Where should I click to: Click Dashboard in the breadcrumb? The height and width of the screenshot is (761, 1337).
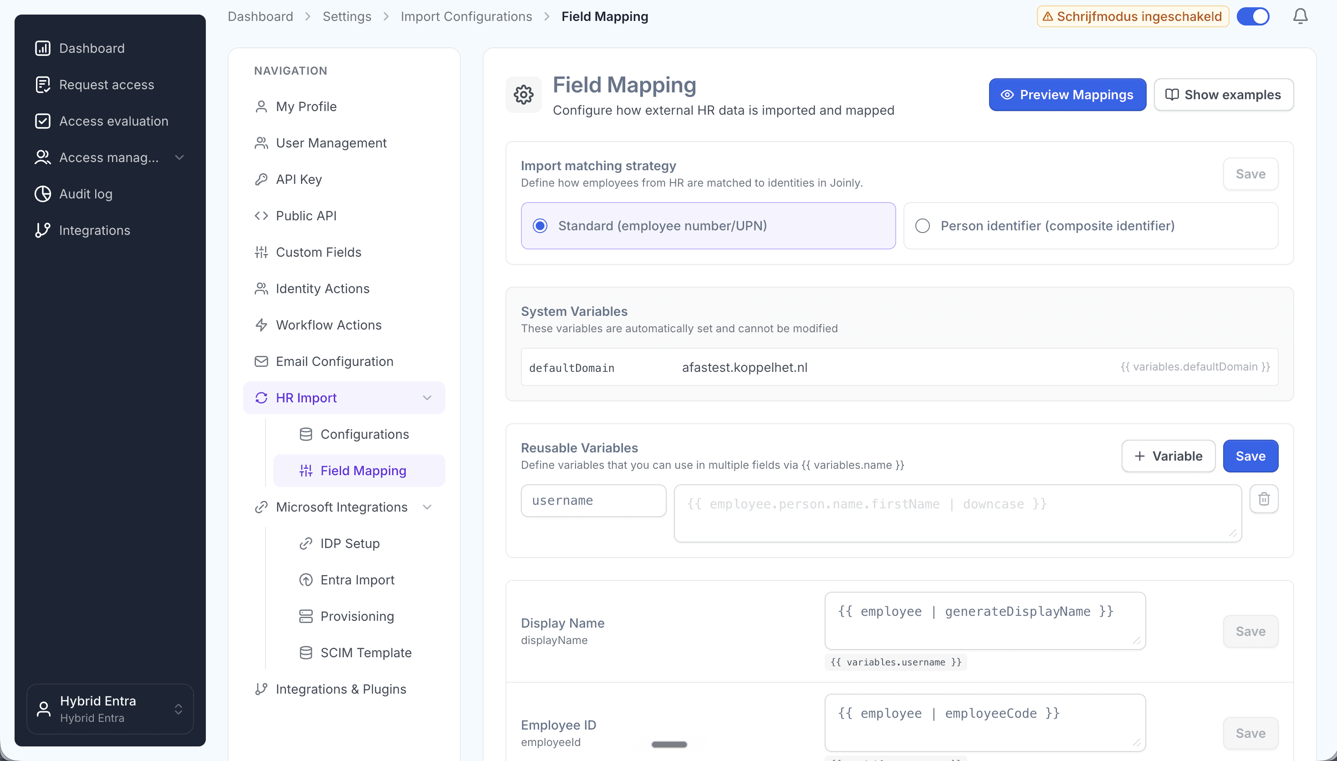click(260, 16)
